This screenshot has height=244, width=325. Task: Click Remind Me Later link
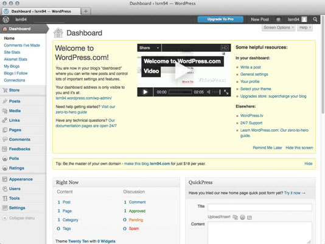tap(267, 148)
